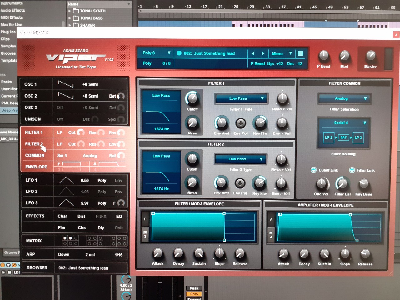Click the white square button beside Menu
400x300 pixels.
[x=300, y=53]
